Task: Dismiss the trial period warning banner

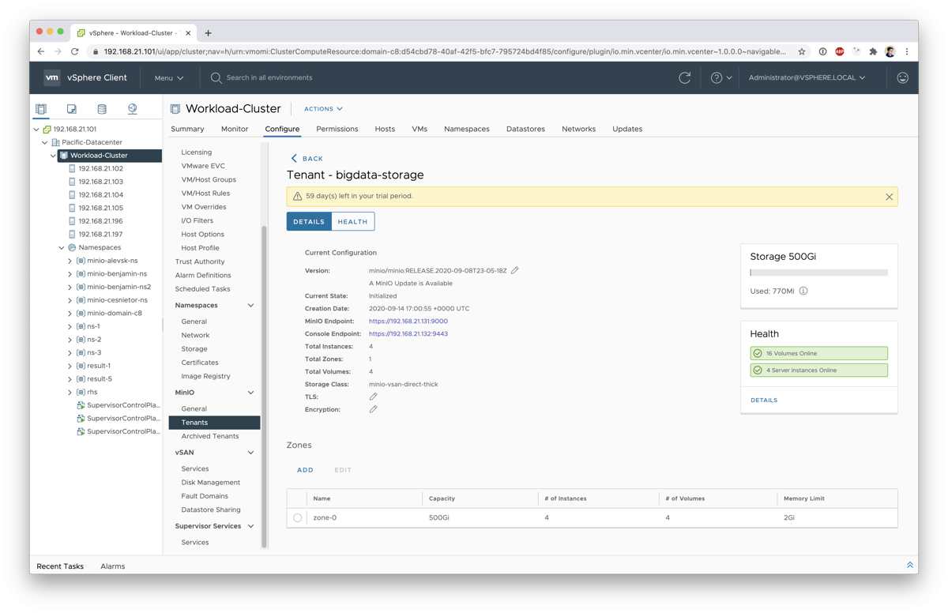Action: coord(889,197)
